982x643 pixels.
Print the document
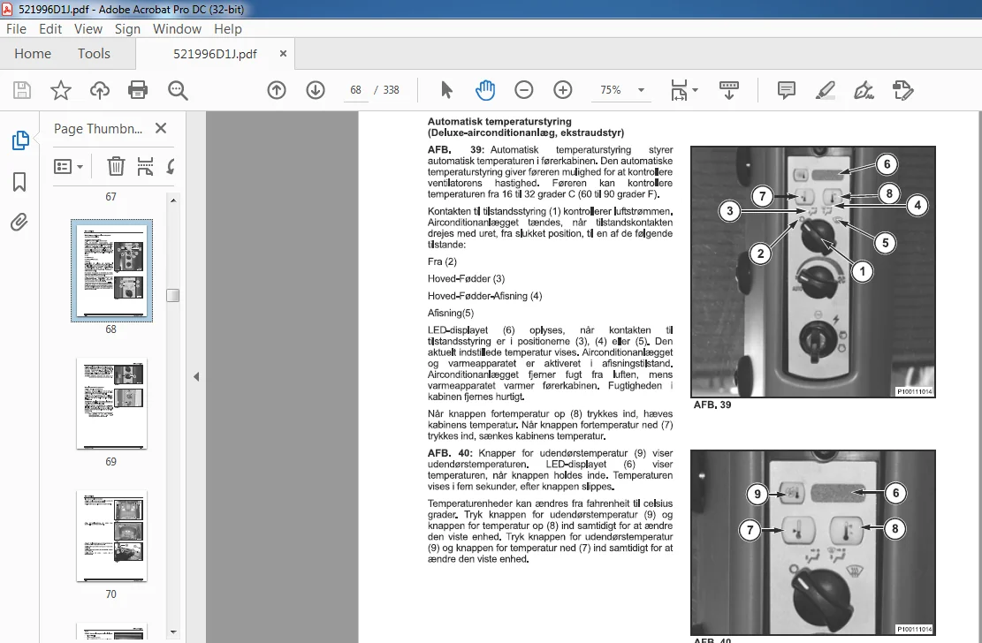(x=138, y=90)
